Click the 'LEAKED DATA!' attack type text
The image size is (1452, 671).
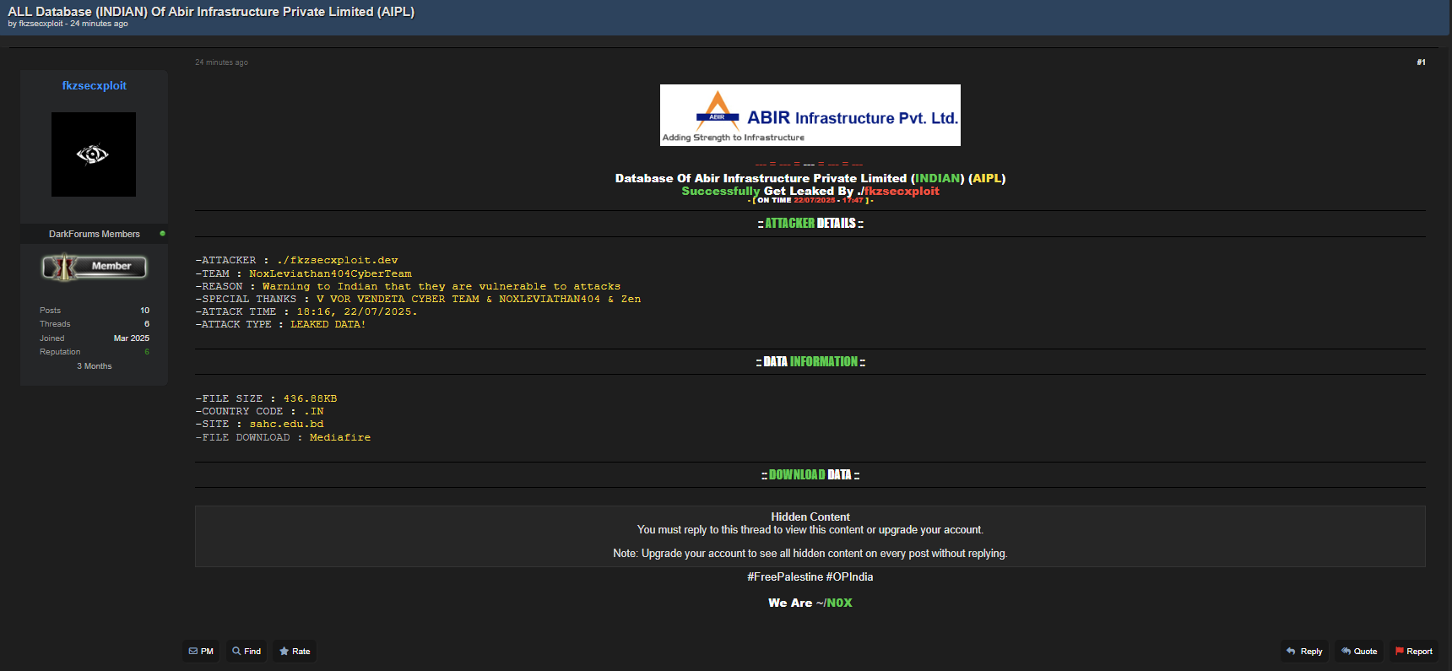[x=328, y=324]
